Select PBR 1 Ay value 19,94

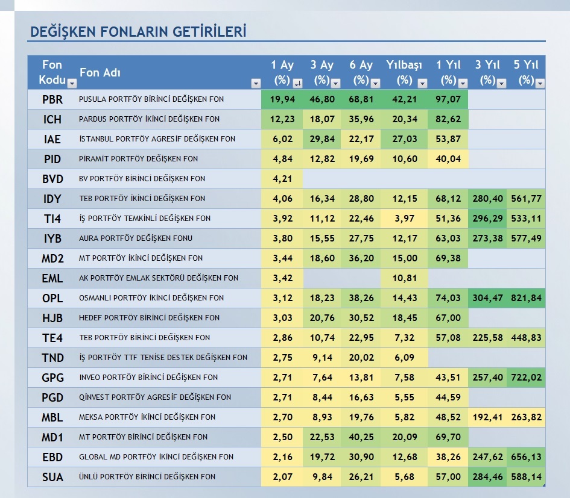coord(282,99)
